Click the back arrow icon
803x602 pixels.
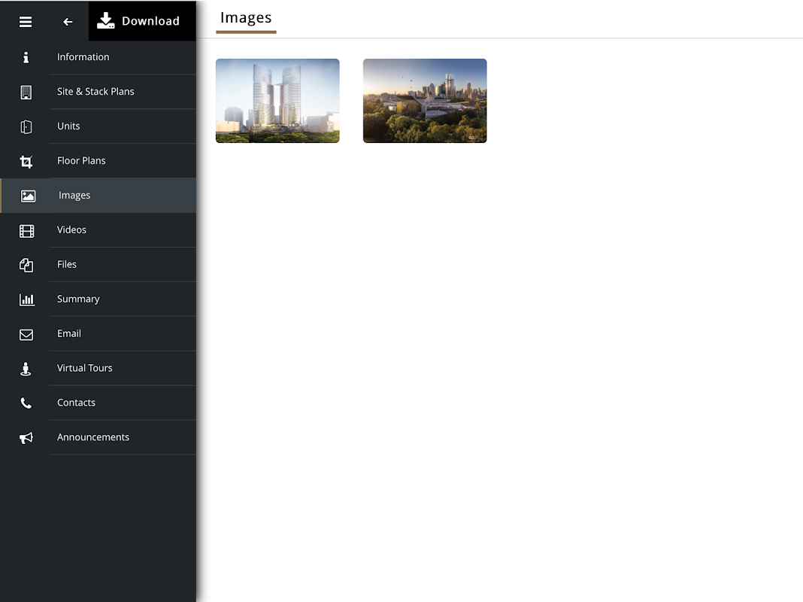tap(68, 22)
